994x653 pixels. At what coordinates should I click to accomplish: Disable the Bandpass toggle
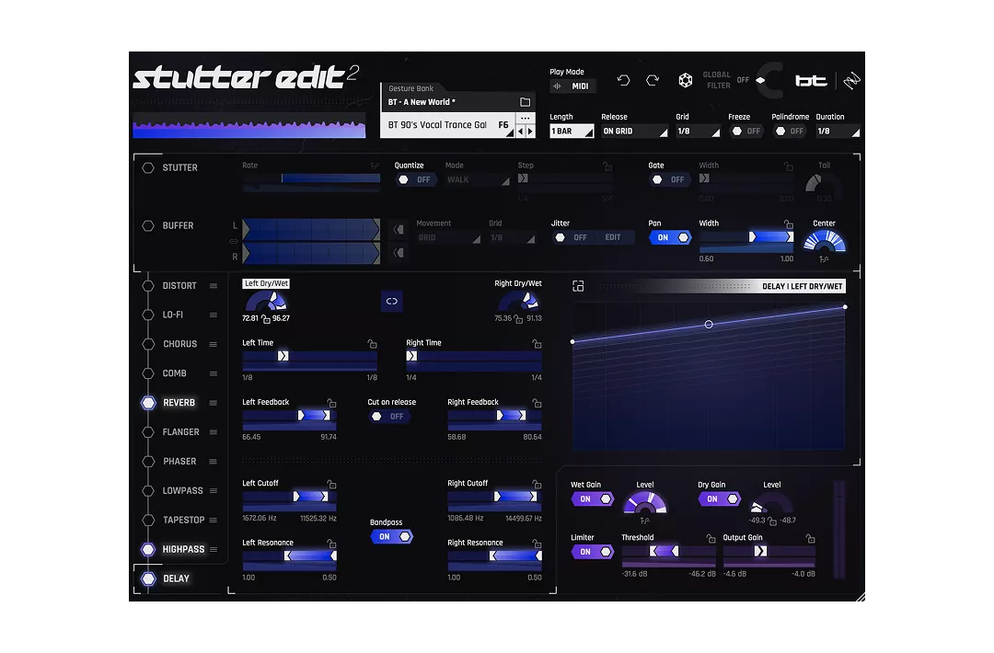tap(391, 536)
